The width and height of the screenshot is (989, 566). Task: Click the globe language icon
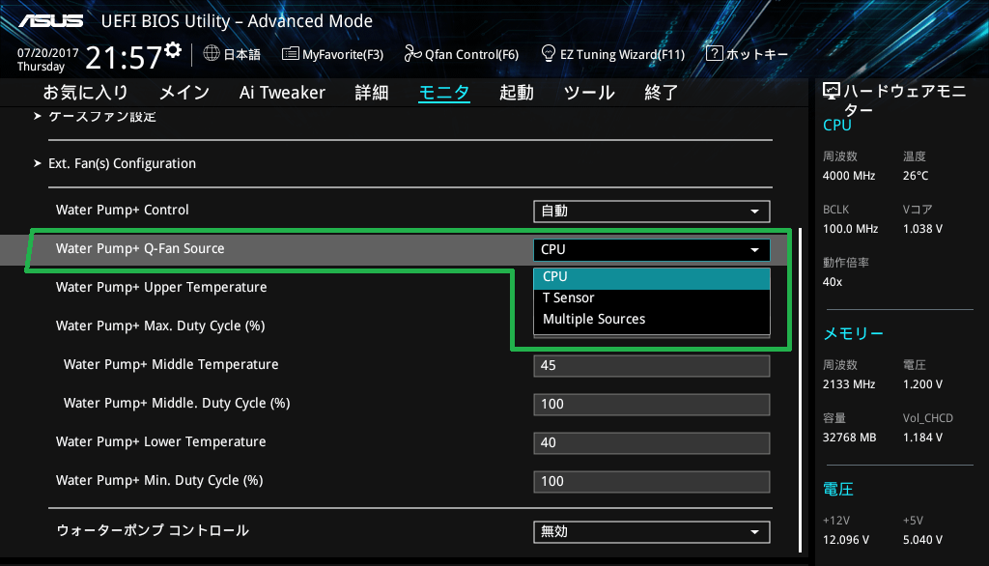click(212, 54)
